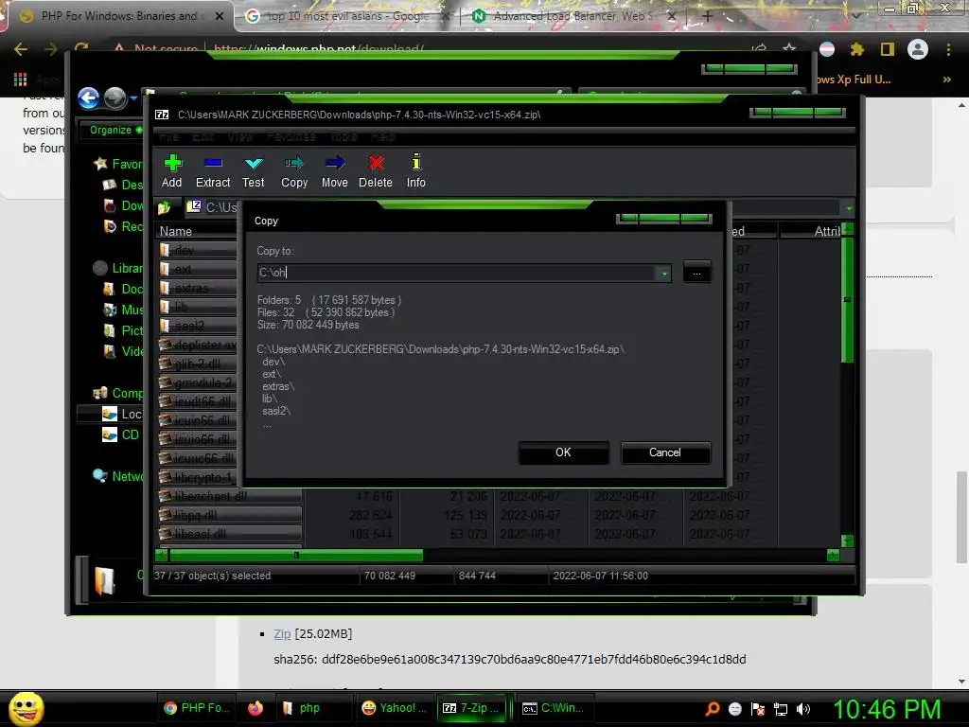This screenshot has width=969, height=727.
Task: Click the Extract toolbar icon
Action: (x=213, y=163)
